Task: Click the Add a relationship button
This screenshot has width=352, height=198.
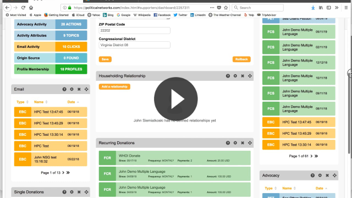Action: click(114, 87)
